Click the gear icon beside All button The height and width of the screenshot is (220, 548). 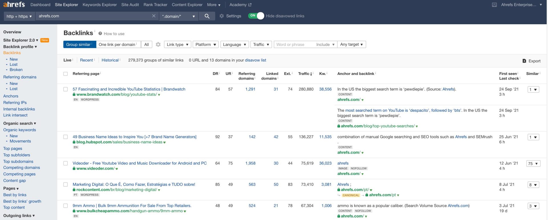158,44
